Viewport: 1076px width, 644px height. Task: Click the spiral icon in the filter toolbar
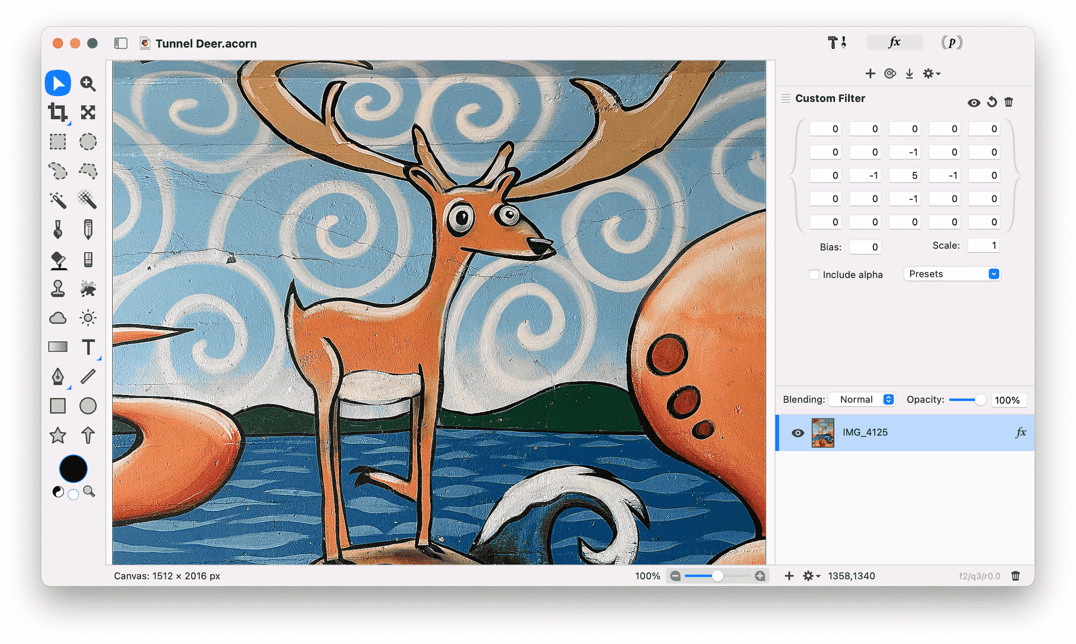click(890, 74)
